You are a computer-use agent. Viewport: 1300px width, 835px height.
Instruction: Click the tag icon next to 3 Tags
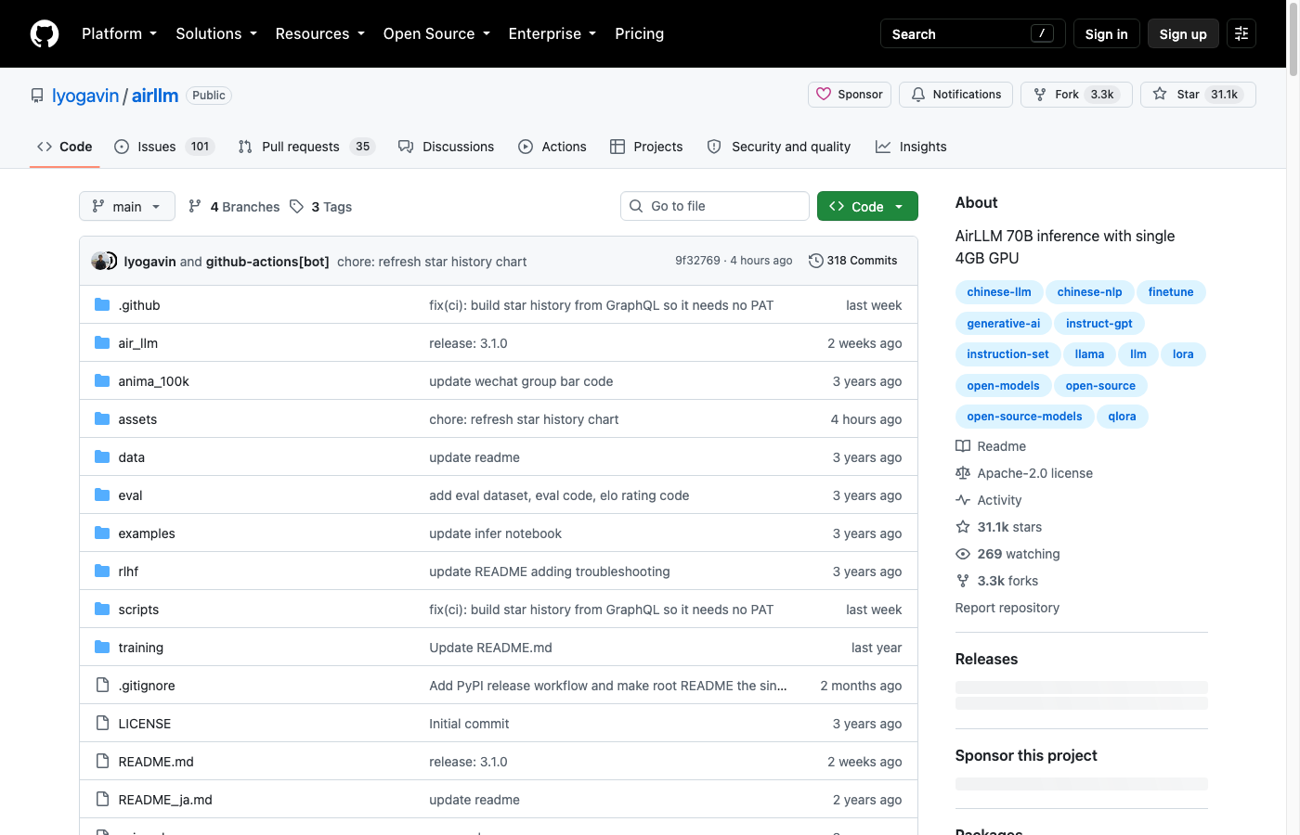pyautogui.click(x=296, y=206)
